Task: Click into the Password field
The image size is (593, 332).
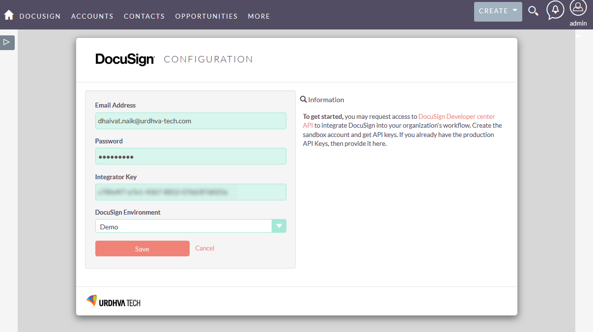Action: point(191,156)
